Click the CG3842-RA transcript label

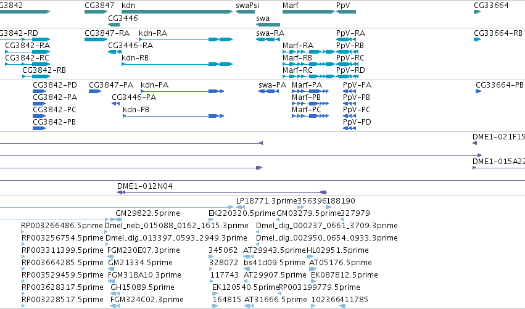28,46
